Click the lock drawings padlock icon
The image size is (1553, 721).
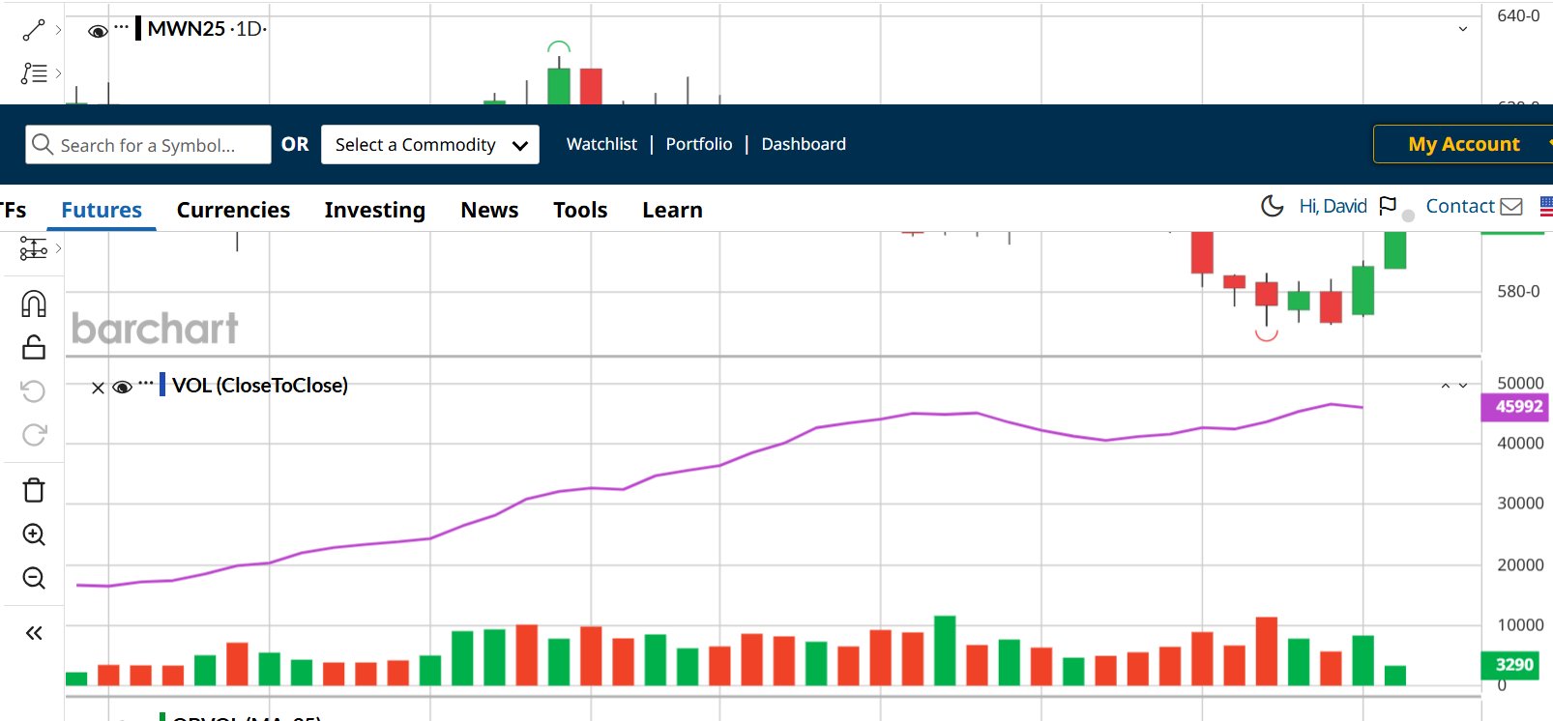(x=34, y=347)
